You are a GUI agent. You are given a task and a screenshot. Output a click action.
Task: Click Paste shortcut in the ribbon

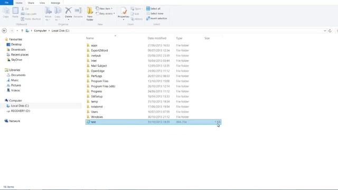point(31,19)
